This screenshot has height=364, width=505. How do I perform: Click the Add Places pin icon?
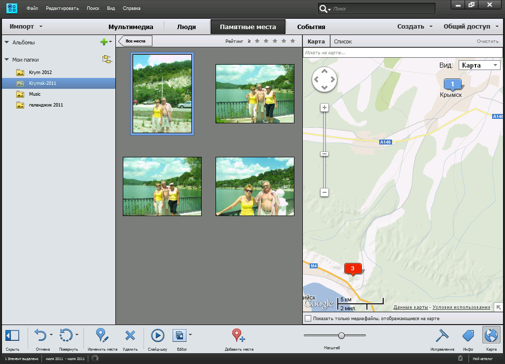click(238, 336)
